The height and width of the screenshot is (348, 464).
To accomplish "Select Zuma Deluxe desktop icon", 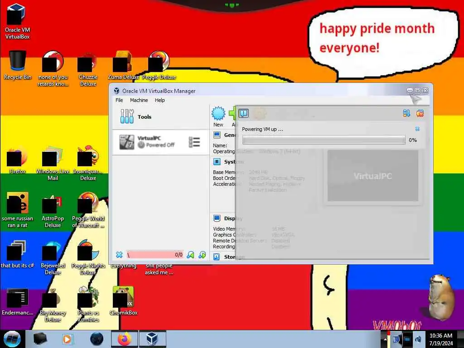I will [123, 65].
